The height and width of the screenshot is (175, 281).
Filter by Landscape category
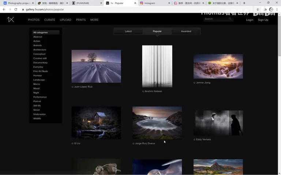(x=39, y=80)
